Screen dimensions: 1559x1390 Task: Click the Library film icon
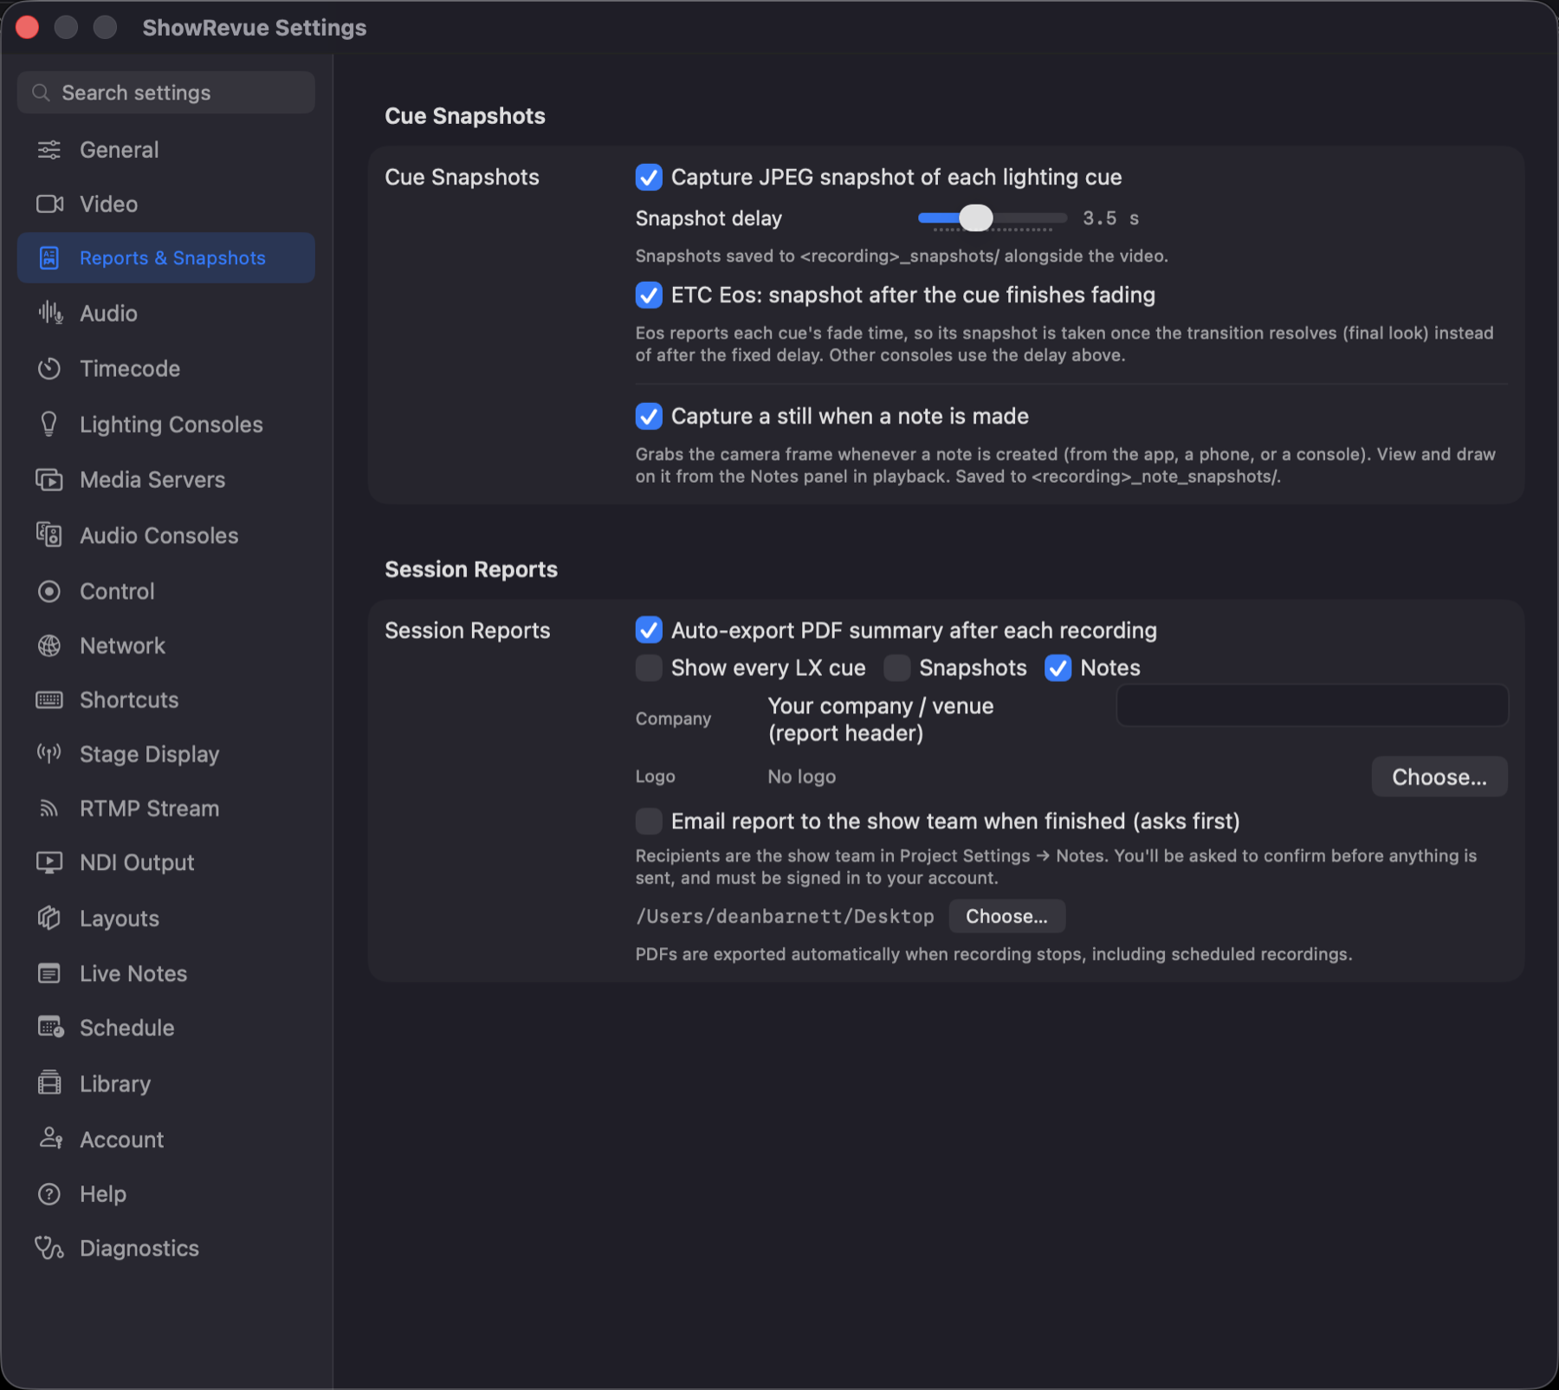49,1083
